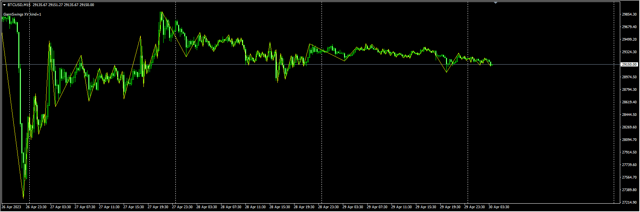640x212 pixels.
Task: Click the 28 Apr 03:30 time label
Action: (207, 207)
